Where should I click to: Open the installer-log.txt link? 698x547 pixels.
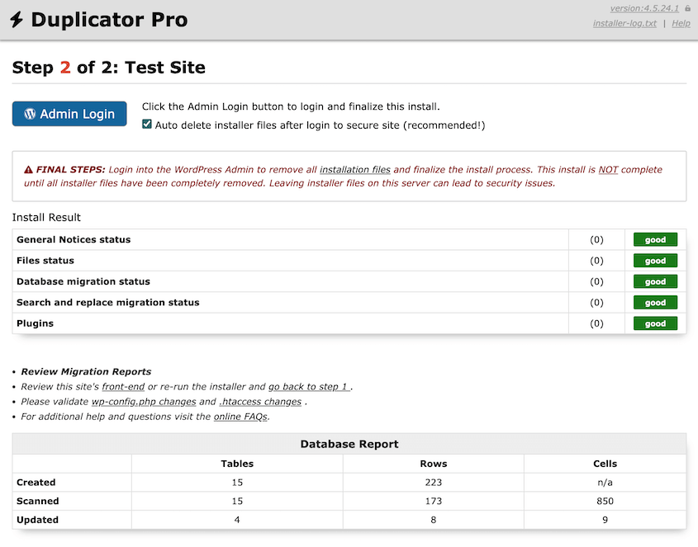point(624,23)
